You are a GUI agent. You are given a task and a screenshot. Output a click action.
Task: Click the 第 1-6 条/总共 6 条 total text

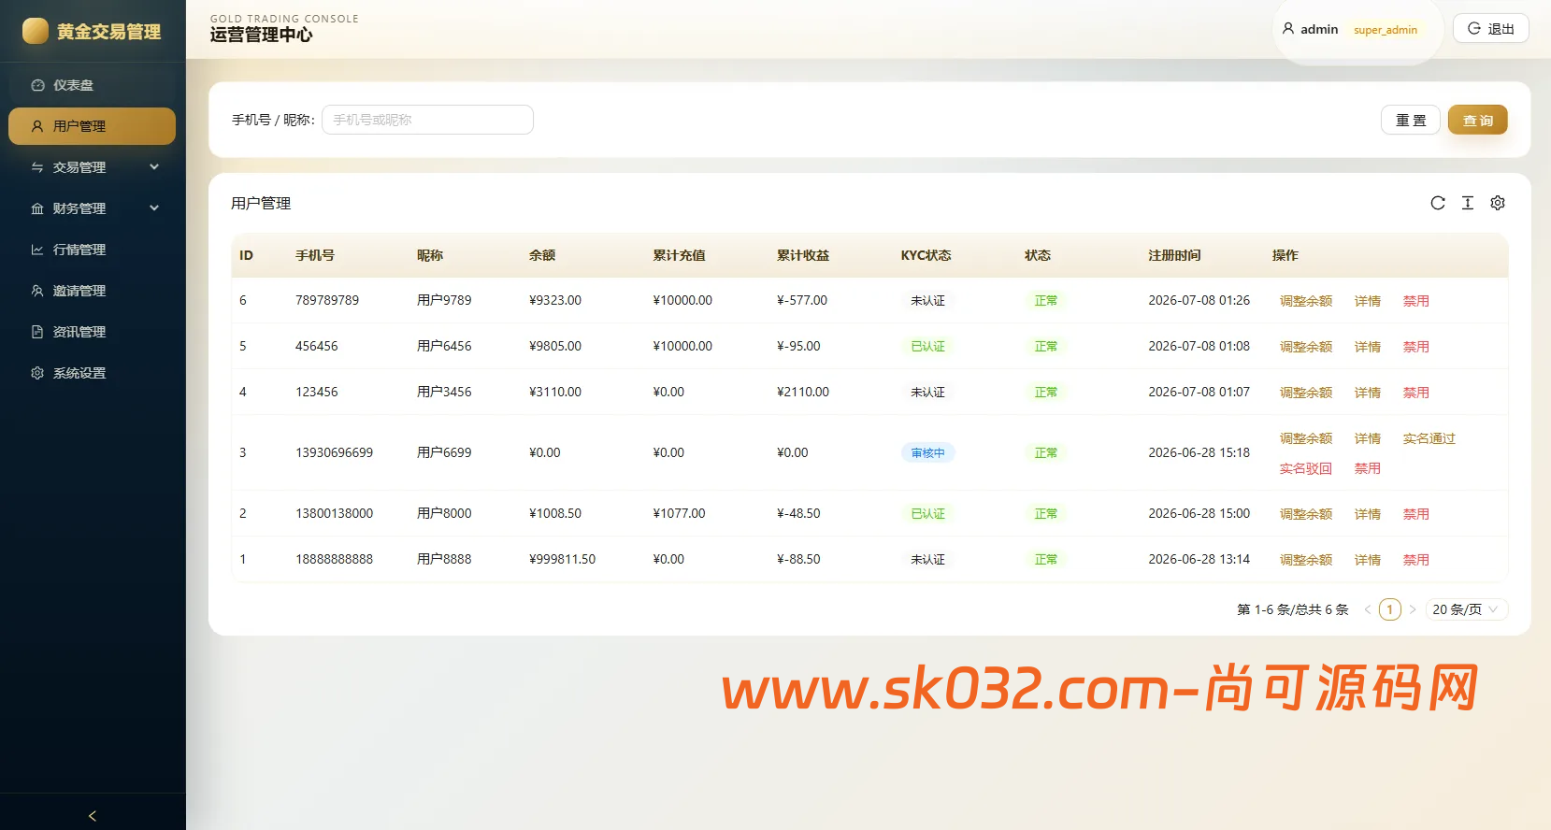pos(1293,609)
